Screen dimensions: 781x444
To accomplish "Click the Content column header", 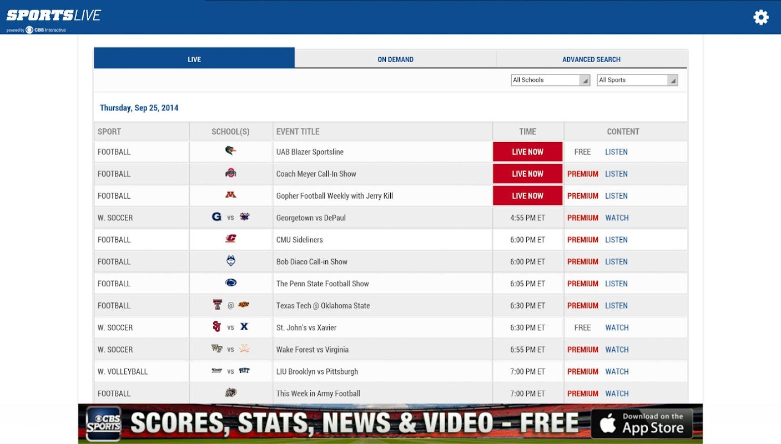I will tap(626, 132).
